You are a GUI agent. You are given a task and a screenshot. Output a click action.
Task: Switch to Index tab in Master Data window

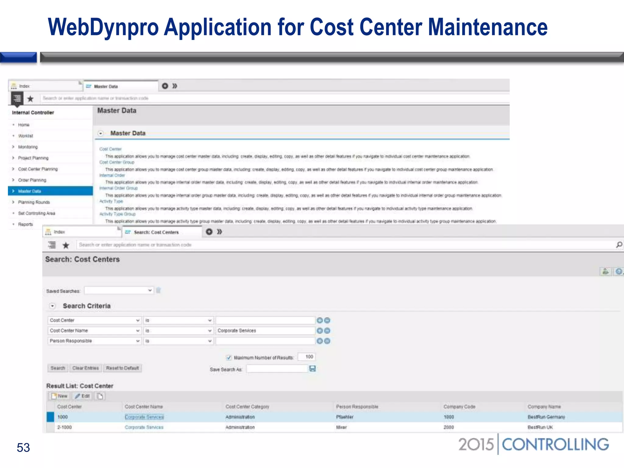point(45,86)
